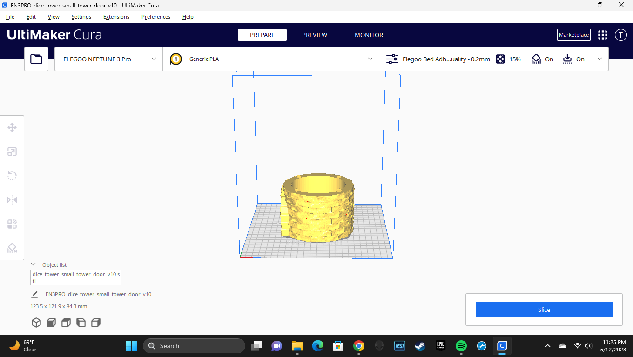
Task: Select the Scale tool
Action: tap(12, 152)
